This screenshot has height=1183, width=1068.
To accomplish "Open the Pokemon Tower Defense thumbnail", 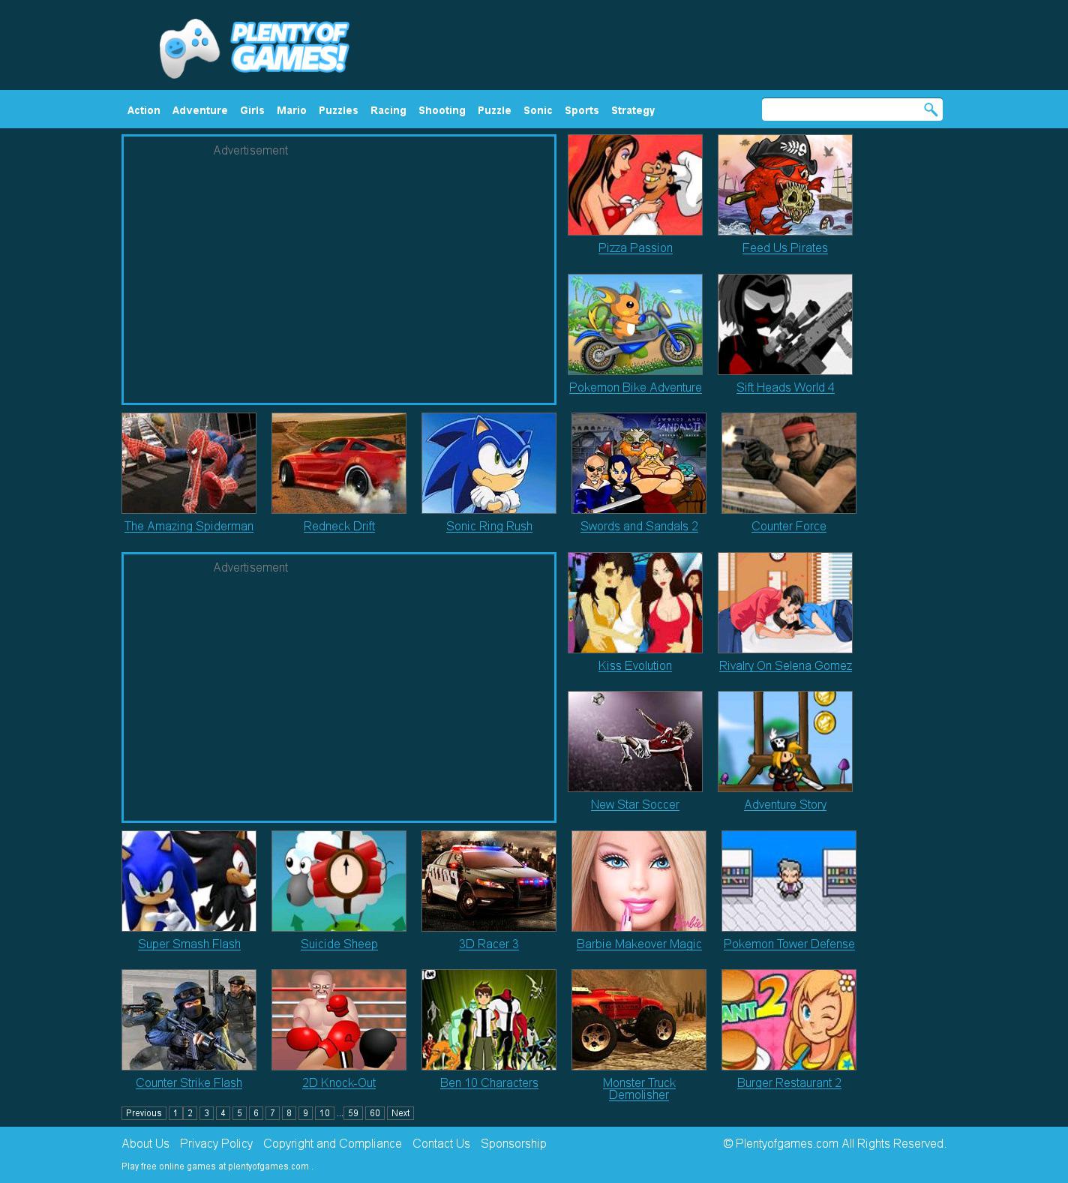I will (789, 881).
